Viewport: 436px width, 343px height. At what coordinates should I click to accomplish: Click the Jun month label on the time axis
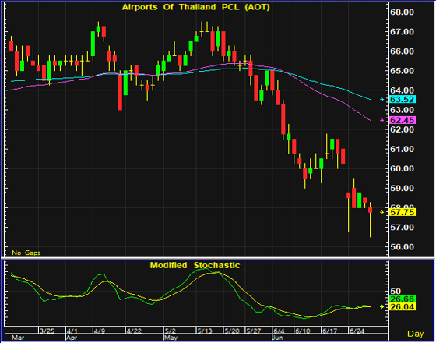coord(278,338)
